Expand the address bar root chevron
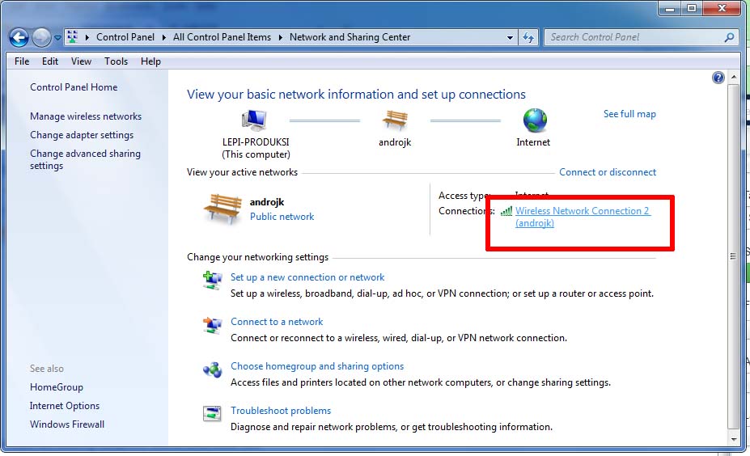This screenshot has width=750, height=456. (x=87, y=37)
